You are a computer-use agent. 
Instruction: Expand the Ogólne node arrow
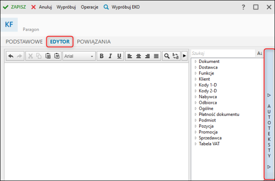click(x=196, y=109)
